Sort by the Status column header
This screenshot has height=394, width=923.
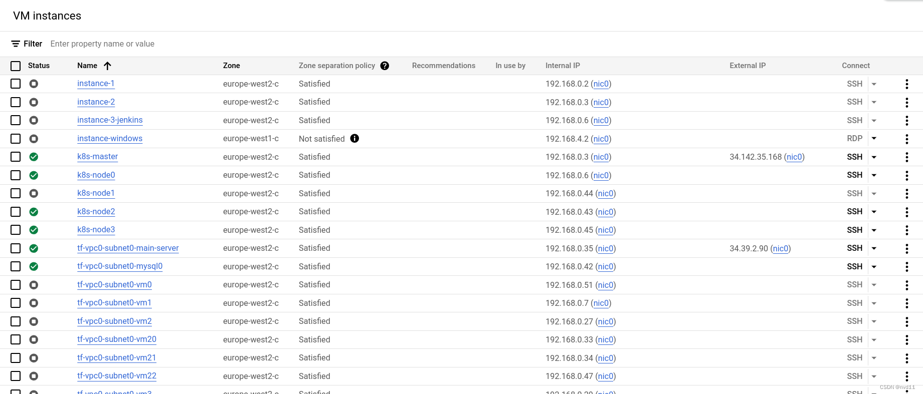tap(39, 66)
